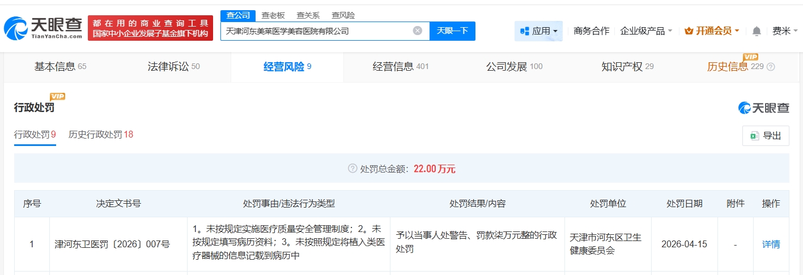Switch to 历史信息 tab
This screenshot has width=803, height=275.
point(735,67)
